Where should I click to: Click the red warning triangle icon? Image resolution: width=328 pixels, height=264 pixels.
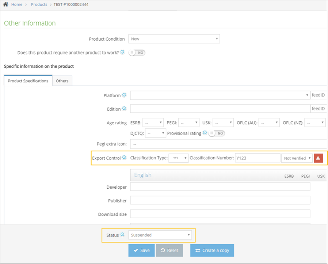coord(318,158)
